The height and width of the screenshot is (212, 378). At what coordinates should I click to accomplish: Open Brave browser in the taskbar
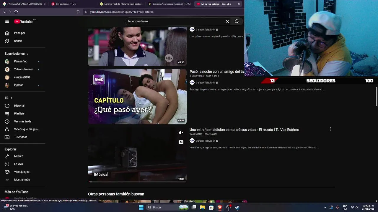pos(220,207)
